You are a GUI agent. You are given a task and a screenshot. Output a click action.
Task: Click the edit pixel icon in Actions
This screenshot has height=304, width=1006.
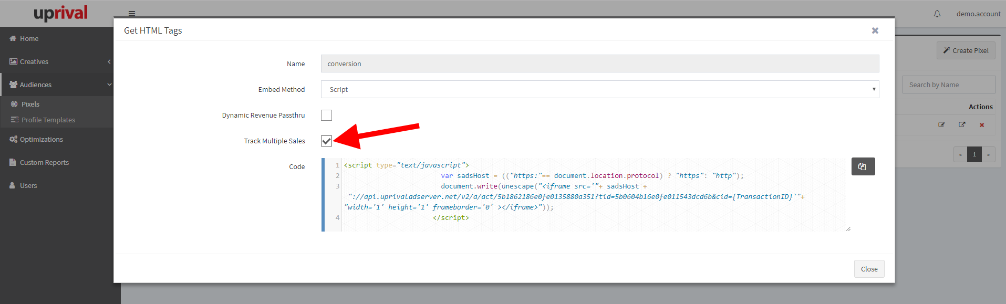pyautogui.click(x=941, y=125)
